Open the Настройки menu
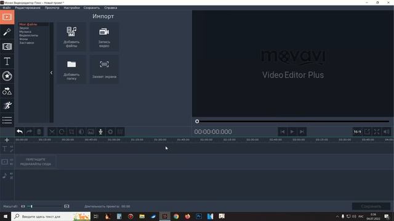Viewport: 394px width, 221px height. 71,8
